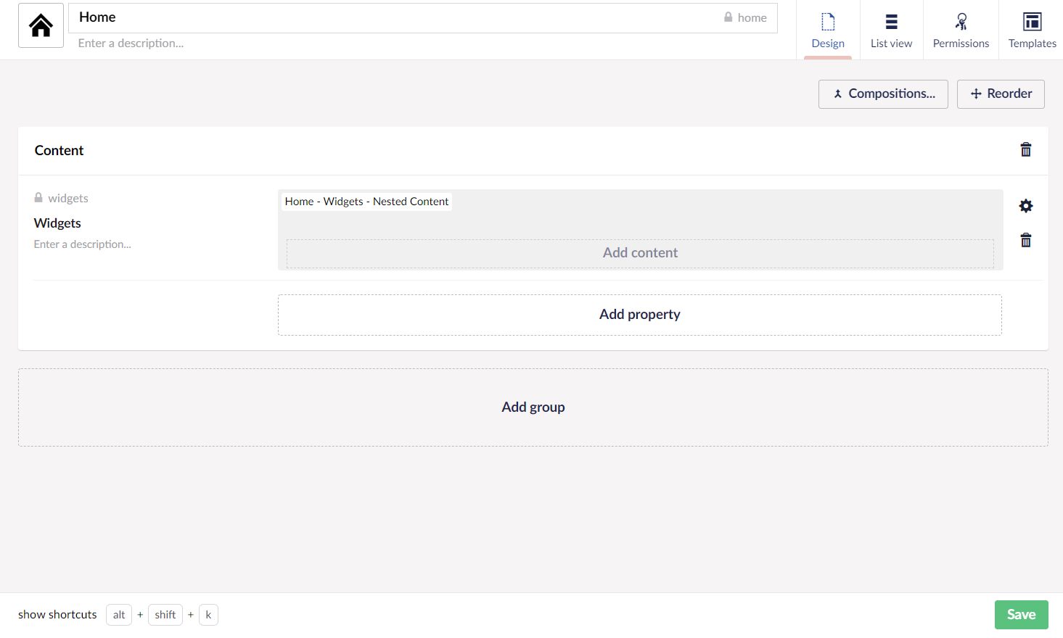Open the Compositions dialog
1063x638 pixels.
(883, 94)
